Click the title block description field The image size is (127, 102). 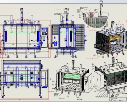(x=118, y=98)
